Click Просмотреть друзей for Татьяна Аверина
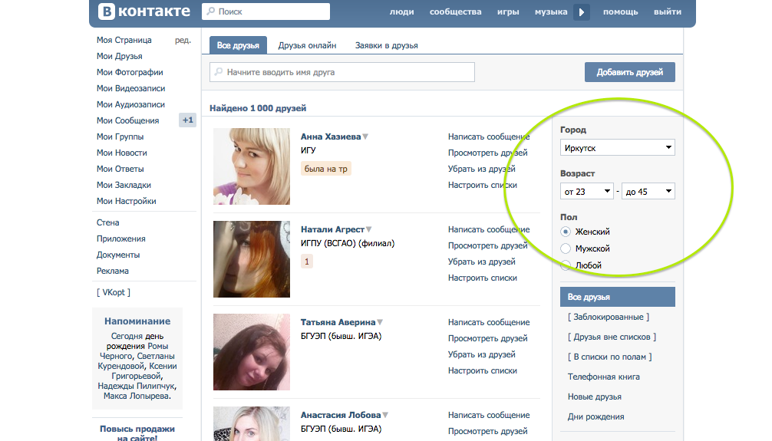772x441 pixels. pos(487,339)
